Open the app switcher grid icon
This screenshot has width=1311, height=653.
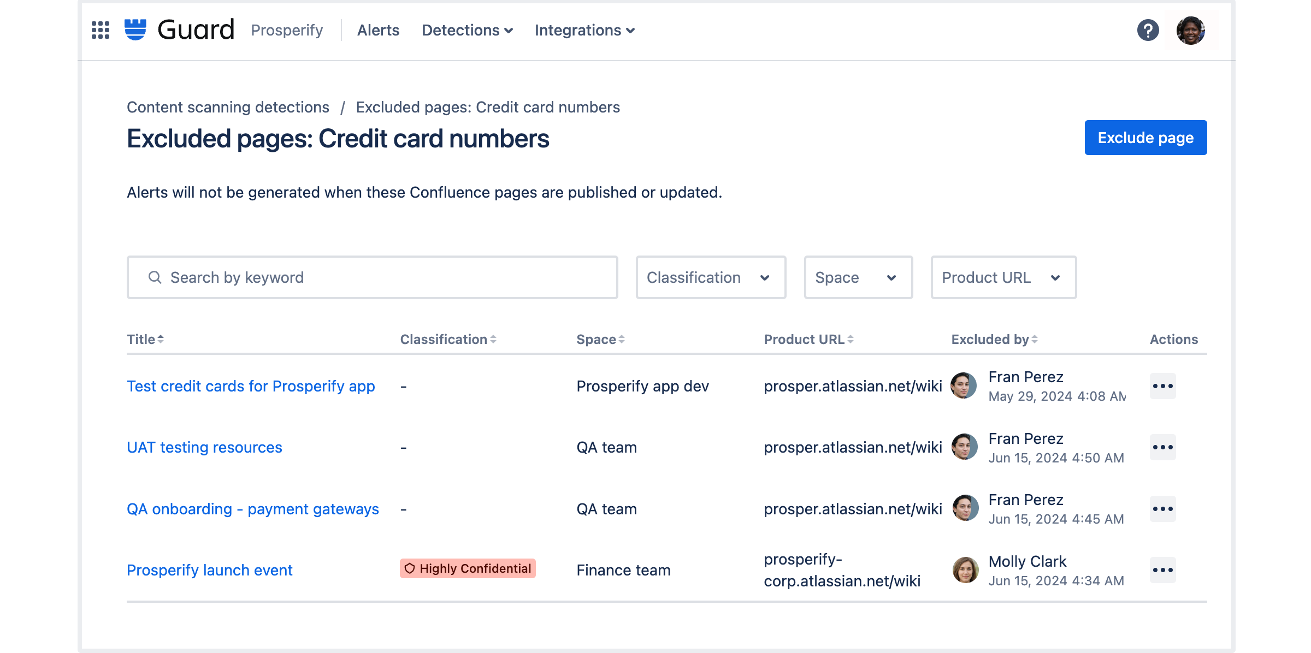pos(101,30)
